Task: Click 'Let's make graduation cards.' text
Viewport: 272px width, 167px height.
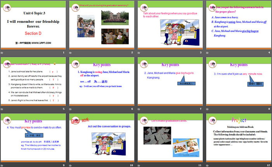Action: point(169,121)
